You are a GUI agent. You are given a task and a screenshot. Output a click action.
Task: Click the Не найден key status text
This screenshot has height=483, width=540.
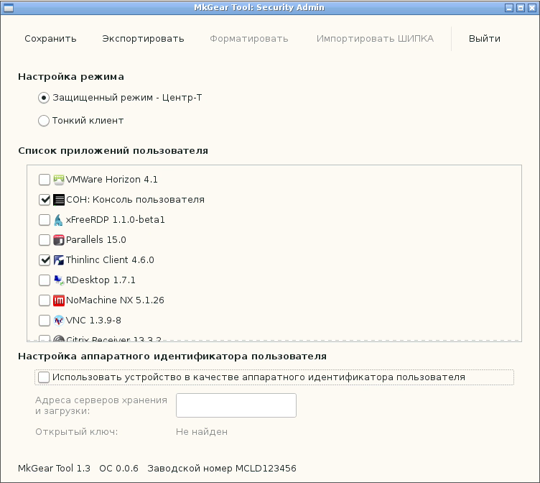pyautogui.click(x=202, y=432)
